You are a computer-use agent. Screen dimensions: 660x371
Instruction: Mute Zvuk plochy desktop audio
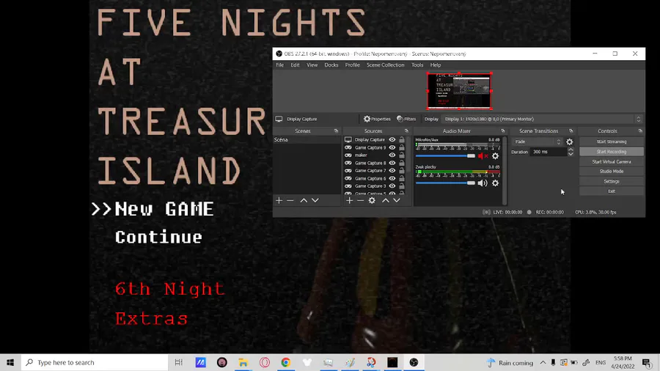pyautogui.click(x=483, y=183)
